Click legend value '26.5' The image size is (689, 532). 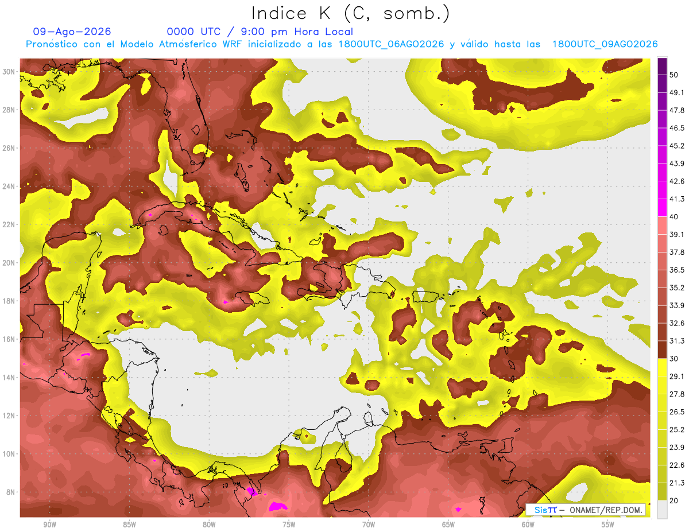(x=676, y=412)
